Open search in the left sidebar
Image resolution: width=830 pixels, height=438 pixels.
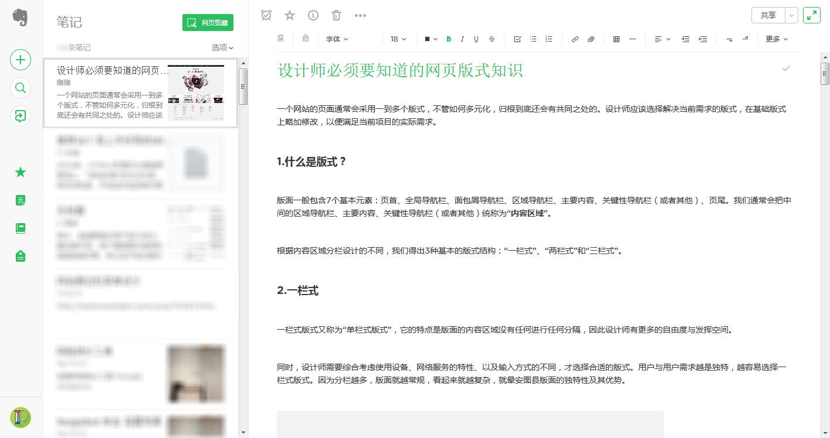21,88
